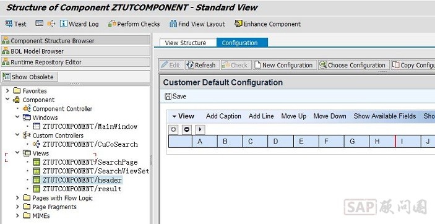The width and height of the screenshot is (435, 224).
Task: Click the Check button
Action: 236,65
